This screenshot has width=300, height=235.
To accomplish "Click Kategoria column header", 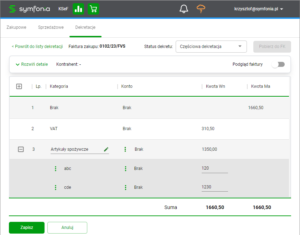I will 59,86.
